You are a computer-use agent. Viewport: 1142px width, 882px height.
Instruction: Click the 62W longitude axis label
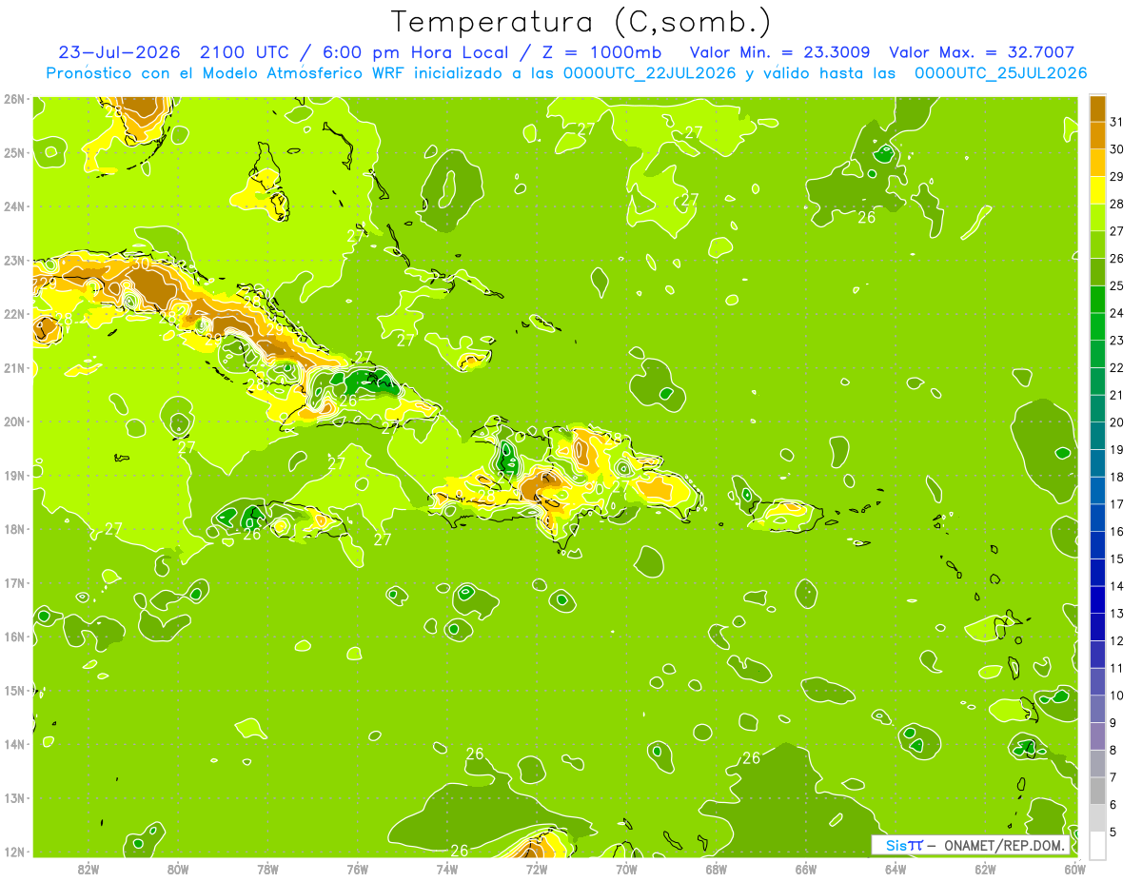click(x=985, y=869)
